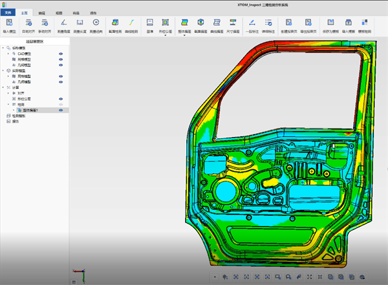Toggle visibility of 形位公差 tree item
This screenshot has width=388, height=285.
pyautogui.click(x=61, y=99)
